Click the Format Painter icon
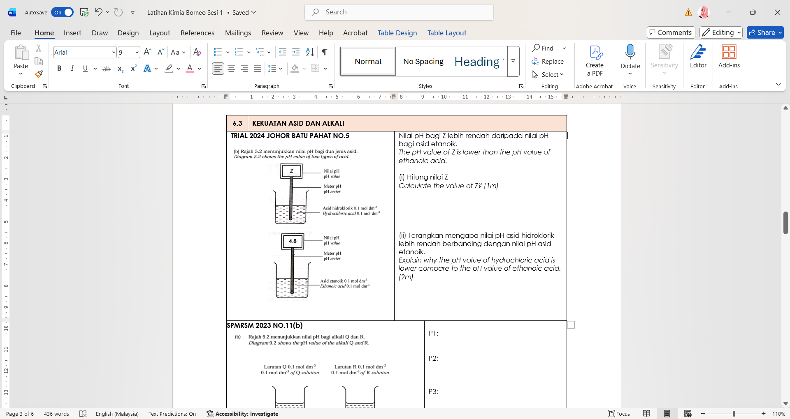 39,74
